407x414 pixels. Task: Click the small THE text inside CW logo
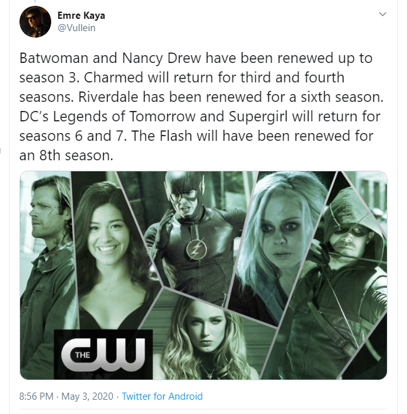[x=82, y=355]
